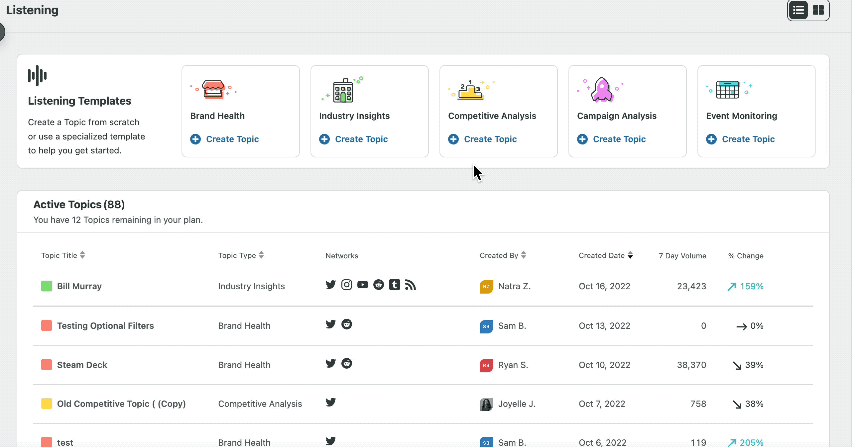Click Ryan S. RS avatar badge

pyautogui.click(x=486, y=365)
